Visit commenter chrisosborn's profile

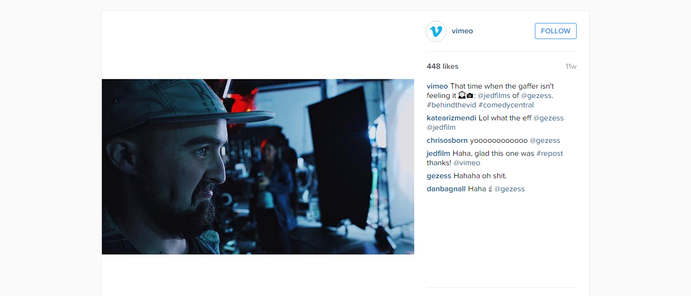point(447,141)
